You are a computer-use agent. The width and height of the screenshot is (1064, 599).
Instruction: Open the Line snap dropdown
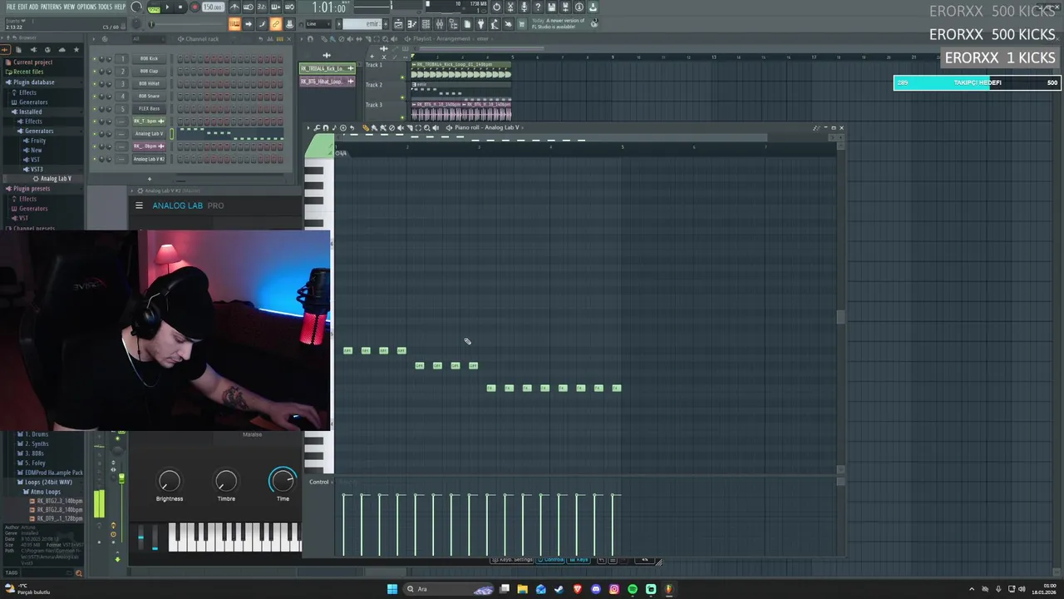(x=320, y=23)
